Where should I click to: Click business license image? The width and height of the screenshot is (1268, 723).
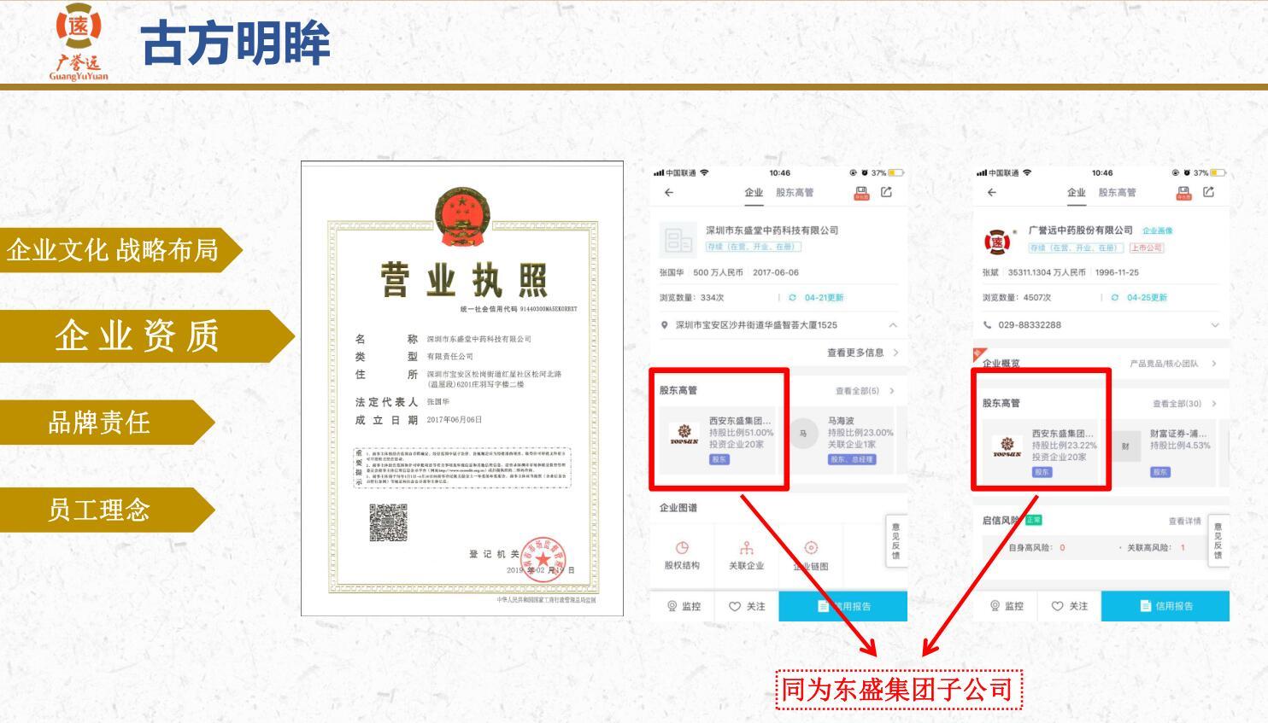462,388
